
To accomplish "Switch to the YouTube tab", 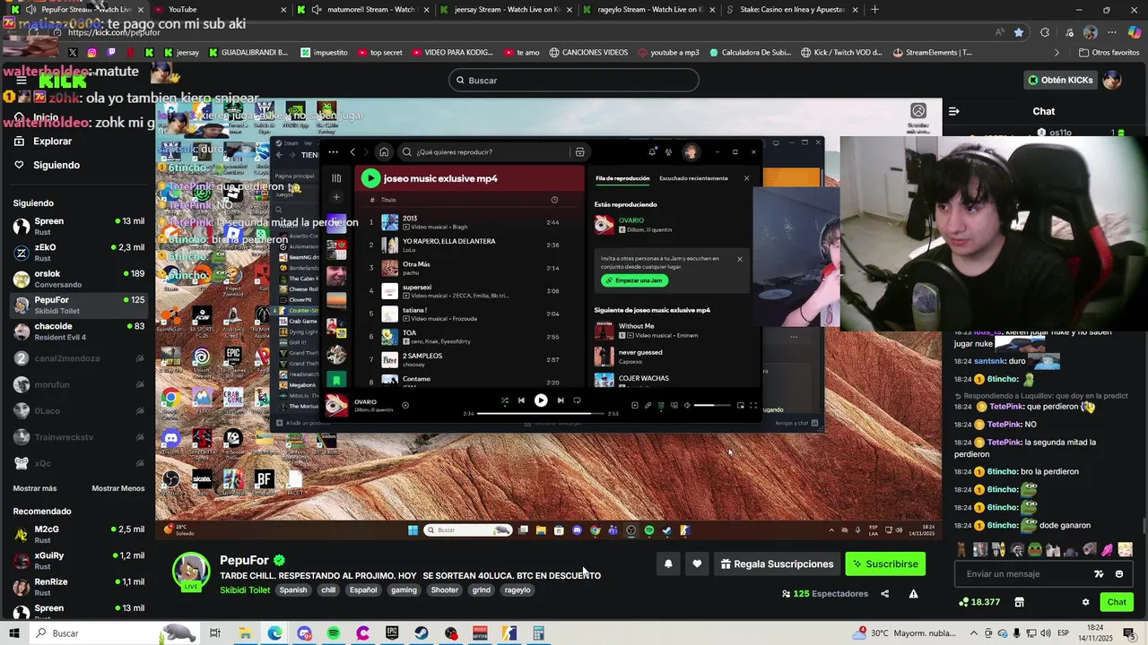I will [220, 9].
